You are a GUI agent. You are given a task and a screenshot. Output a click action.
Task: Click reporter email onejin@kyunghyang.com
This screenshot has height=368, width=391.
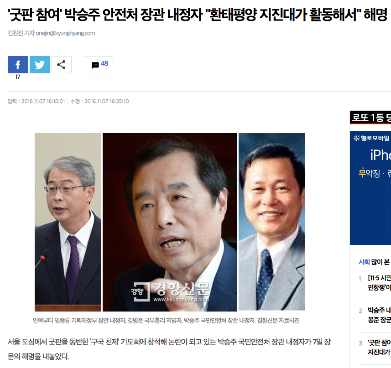(x=65, y=33)
